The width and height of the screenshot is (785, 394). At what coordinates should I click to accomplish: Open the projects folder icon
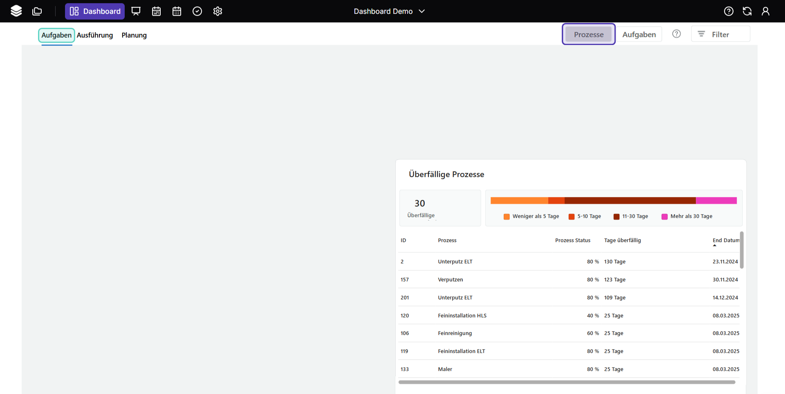tap(37, 11)
